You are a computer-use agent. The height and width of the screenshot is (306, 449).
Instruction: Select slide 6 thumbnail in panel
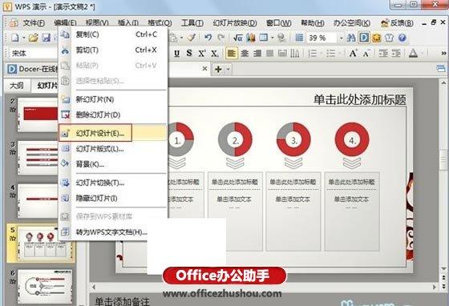tap(45, 286)
